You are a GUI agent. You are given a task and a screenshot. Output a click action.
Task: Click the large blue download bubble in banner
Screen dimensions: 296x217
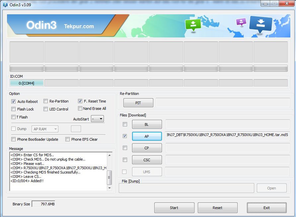click(x=261, y=25)
